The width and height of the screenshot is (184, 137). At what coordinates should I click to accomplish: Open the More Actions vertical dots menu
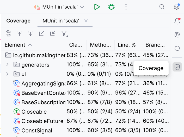[126, 7]
